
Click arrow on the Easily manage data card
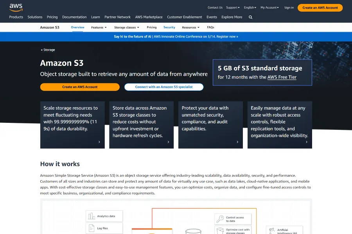[306, 142]
